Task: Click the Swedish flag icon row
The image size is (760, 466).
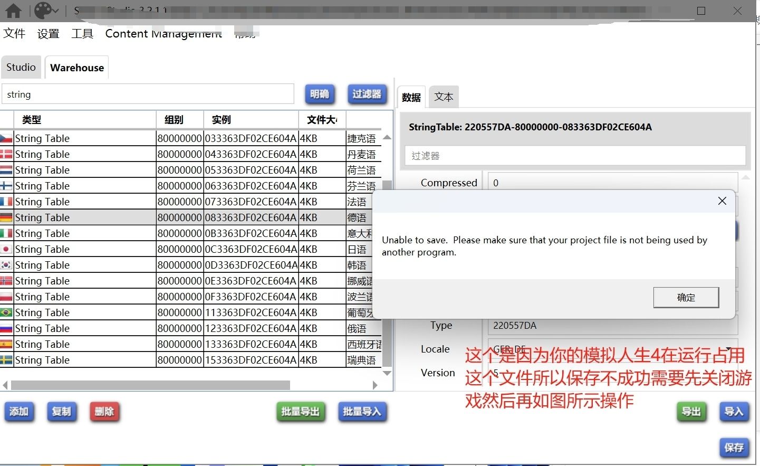Action: pyautogui.click(x=6, y=360)
